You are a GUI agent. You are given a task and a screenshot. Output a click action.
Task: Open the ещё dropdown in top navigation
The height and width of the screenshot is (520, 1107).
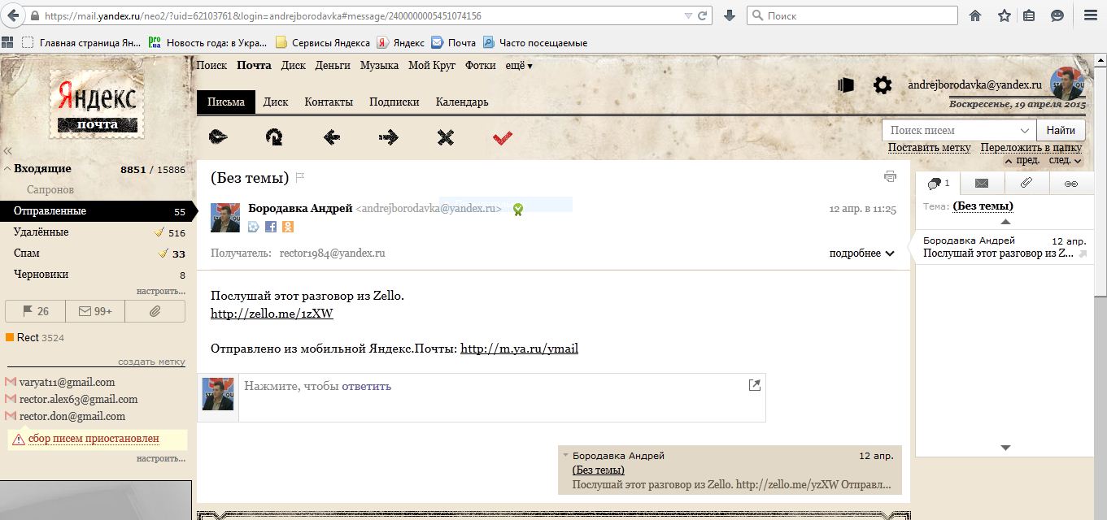(519, 66)
